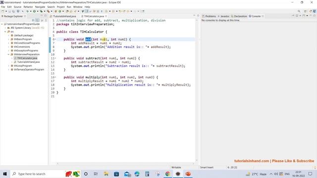Click the Save All toolbar icon
This screenshot has width=317, height=178.
[13, 11]
